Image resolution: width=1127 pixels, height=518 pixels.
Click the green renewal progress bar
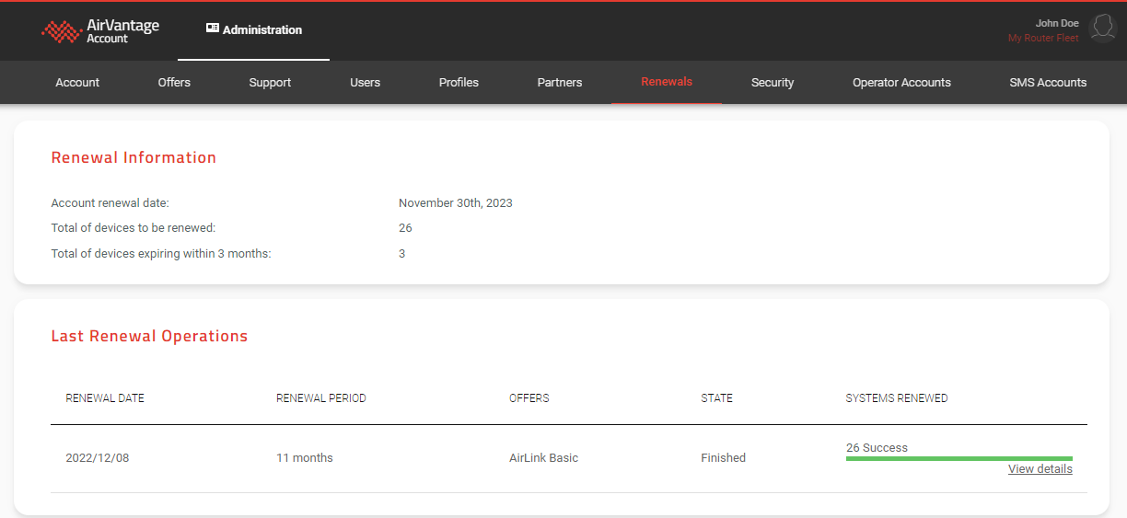pyautogui.click(x=959, y=458)
